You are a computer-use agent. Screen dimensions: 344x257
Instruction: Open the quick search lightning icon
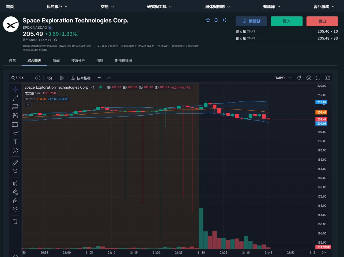(300, 78)
